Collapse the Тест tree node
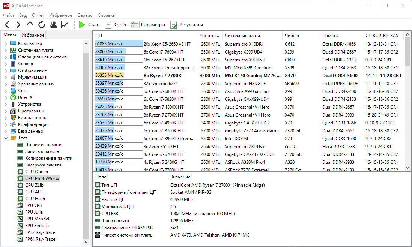Viewport: 412px width, 247px height. pos(6,138)
